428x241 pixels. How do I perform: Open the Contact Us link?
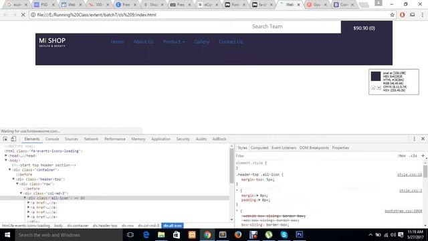point(231,42)
